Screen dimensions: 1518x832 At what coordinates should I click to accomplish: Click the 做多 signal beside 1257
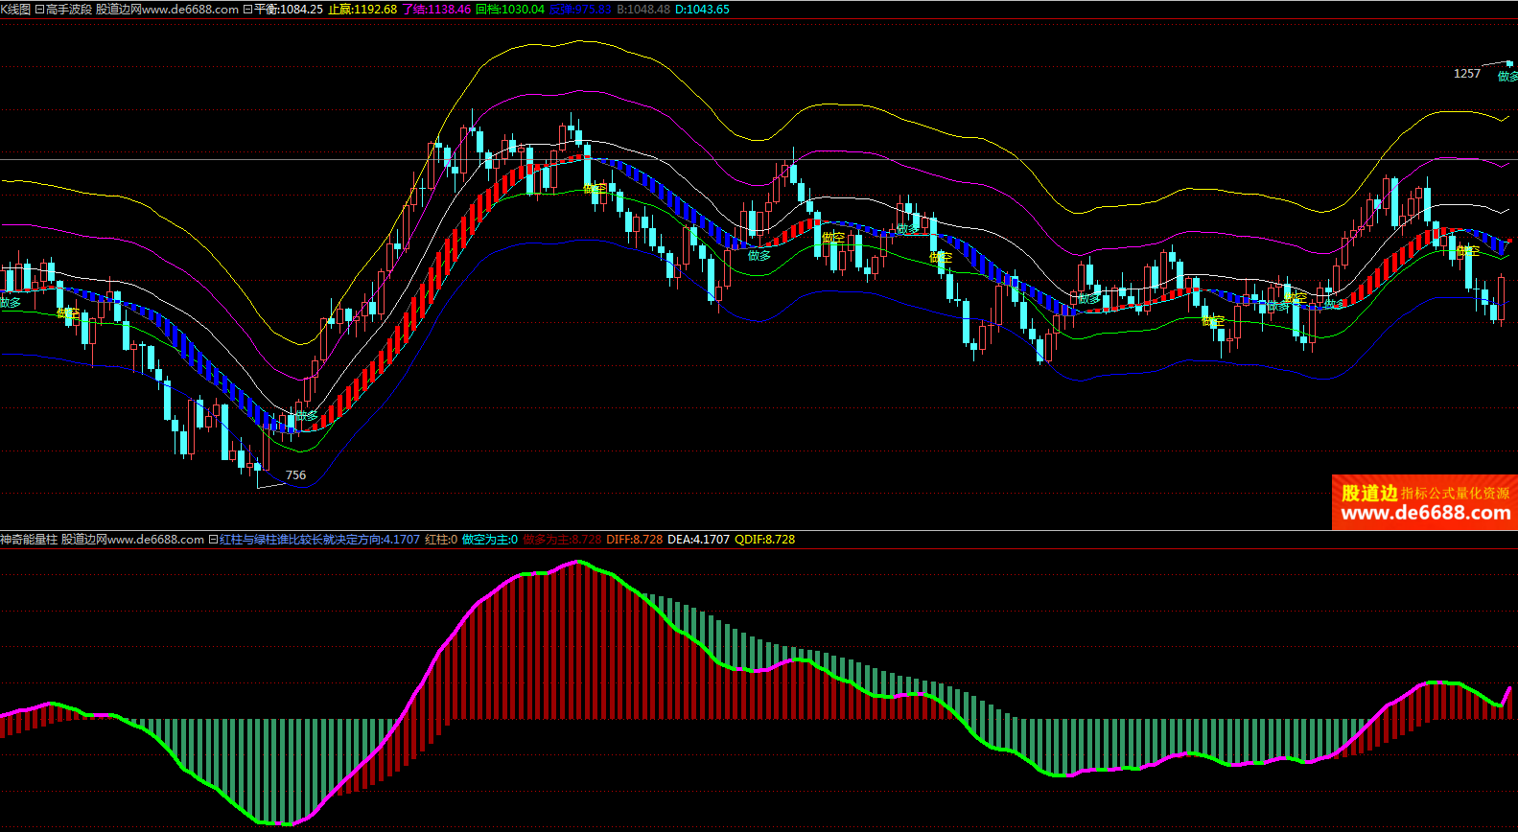point(1507,77)
